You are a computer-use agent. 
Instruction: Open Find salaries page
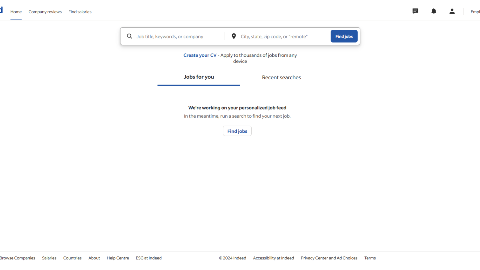click(80, 12)
